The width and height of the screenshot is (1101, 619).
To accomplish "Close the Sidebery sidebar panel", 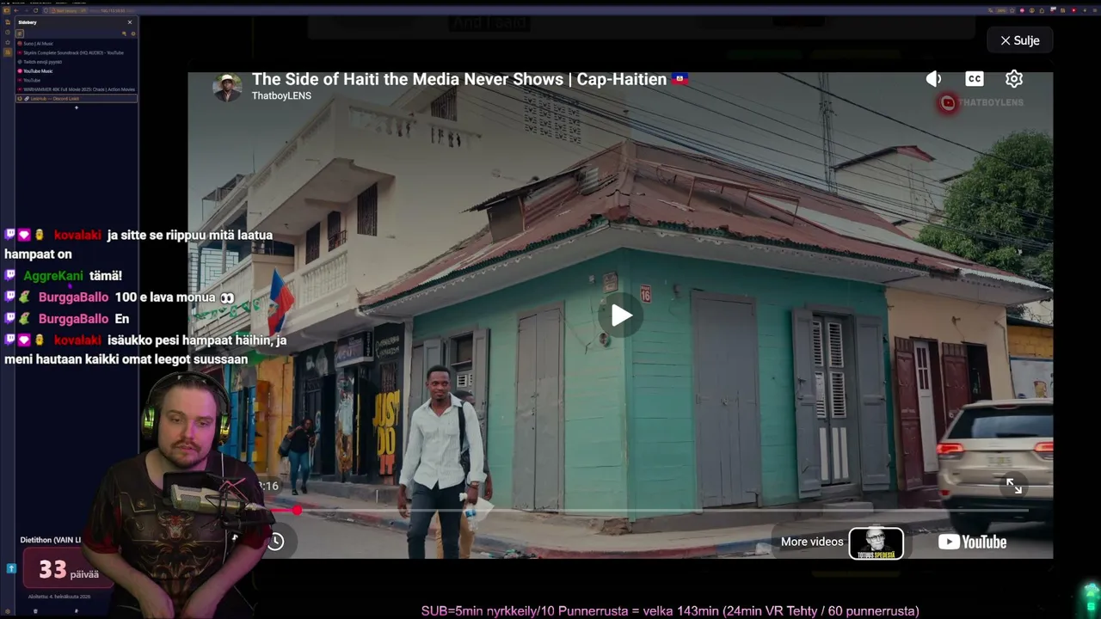I will 130,22.
